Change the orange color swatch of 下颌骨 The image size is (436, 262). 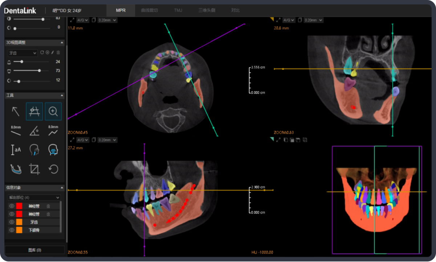(19, 230)
